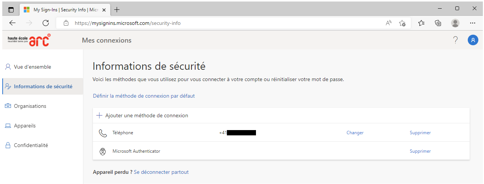
Task: Click the Haute École Arc logo
Action: pyautogui.click(x=29, y=40)
